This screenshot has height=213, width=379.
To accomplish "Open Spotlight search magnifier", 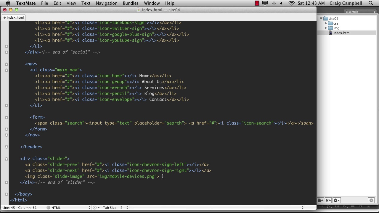I will [371, 3].
